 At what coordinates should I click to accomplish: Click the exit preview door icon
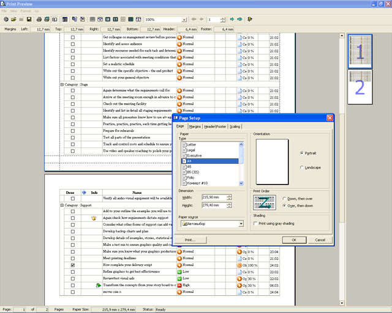pyautogui.click(x=250, y=20)
